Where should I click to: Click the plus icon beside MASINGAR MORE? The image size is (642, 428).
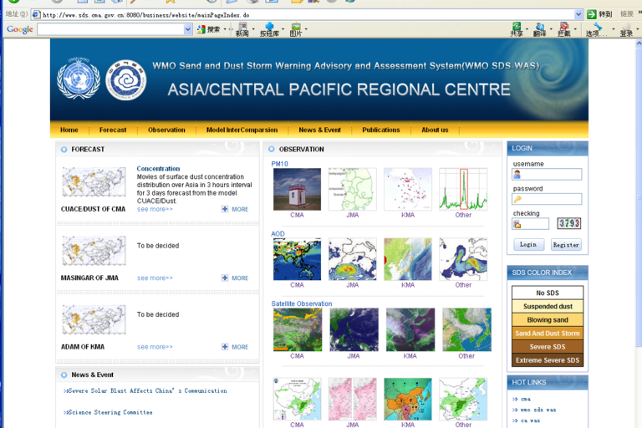pyautogui.click(x=225, y=278)
